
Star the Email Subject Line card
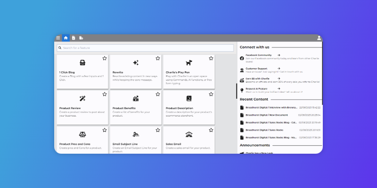158,130
